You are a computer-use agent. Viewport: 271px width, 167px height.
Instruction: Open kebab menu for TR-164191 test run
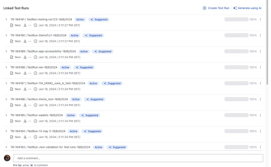(x=260, y=19)
